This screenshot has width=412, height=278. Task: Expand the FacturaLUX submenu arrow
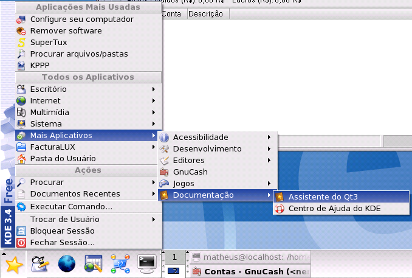tap(154, 147)
